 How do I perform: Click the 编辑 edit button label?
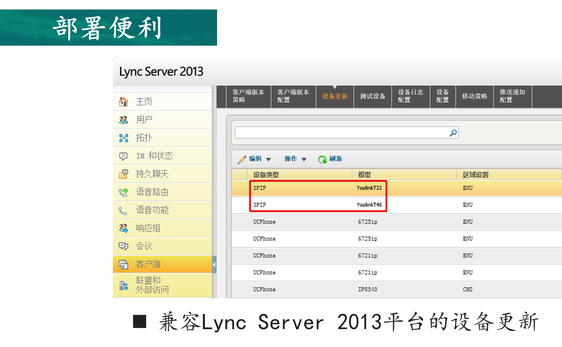pyautogui.click(x=255, y=159)
